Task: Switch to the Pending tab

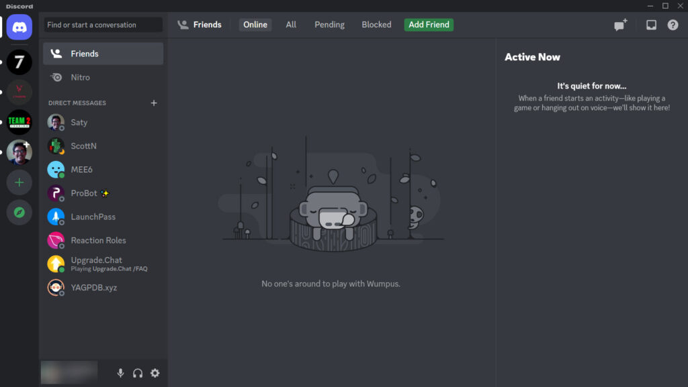Action: click(x=329, y=25)
